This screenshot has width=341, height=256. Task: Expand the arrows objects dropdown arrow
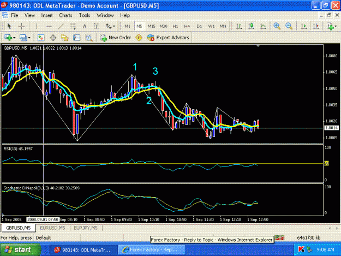tap(114, 26)
